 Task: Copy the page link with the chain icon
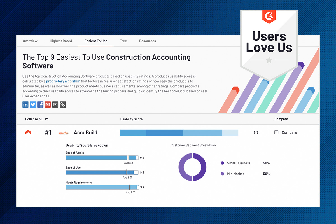click(x=63, y=104)
